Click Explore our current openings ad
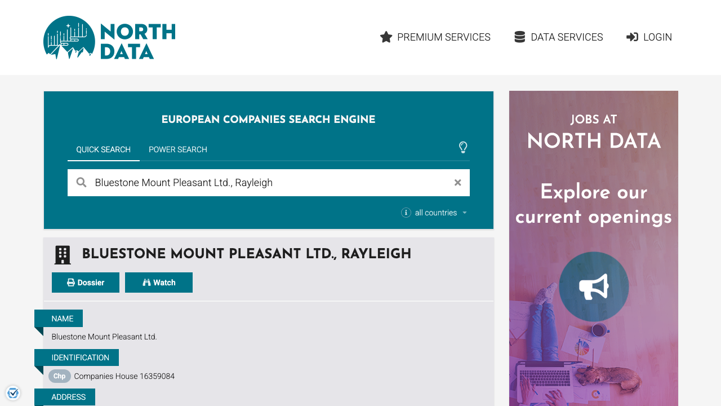This screenshot has width=721, height=406. 593,205
